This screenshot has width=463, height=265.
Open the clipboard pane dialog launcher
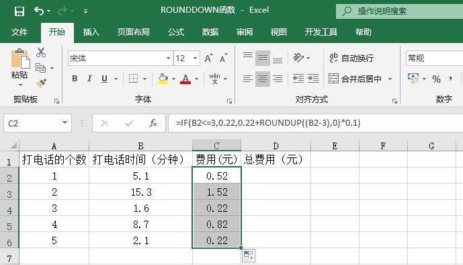(x=56, y=102)
